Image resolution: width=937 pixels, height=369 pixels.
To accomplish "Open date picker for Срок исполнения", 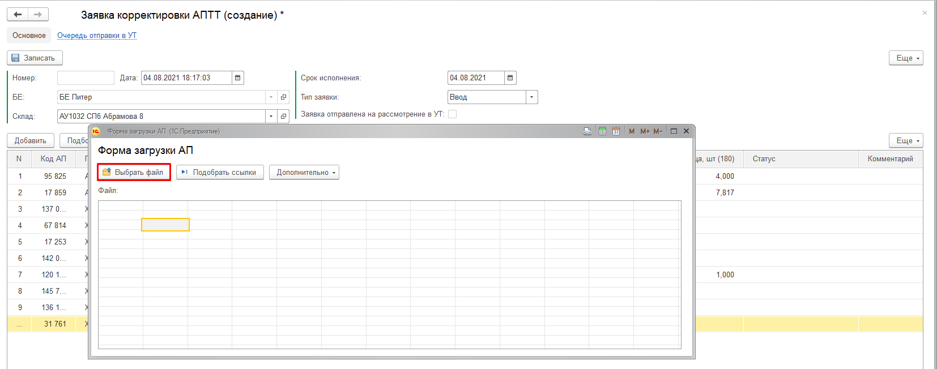I will pyautogui.click(x=510, y=78).
